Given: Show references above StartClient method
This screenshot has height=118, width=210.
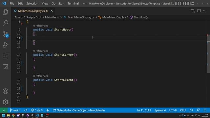Looking at the screenshot, I should click(x=41, y=76).
